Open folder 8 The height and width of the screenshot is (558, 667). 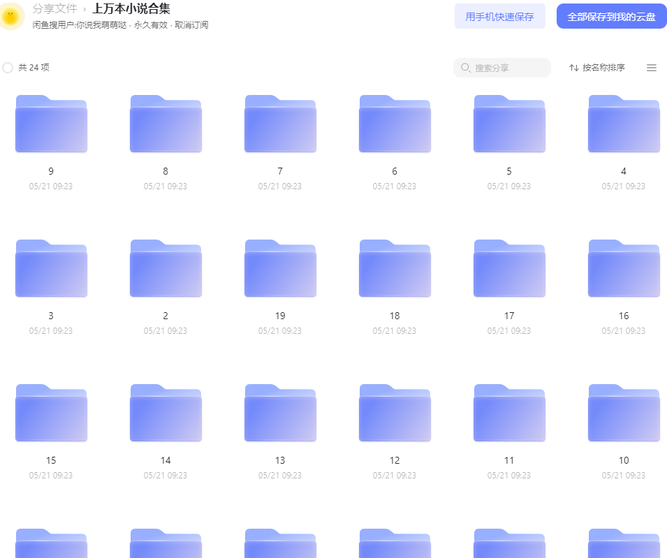pos(166,124)
